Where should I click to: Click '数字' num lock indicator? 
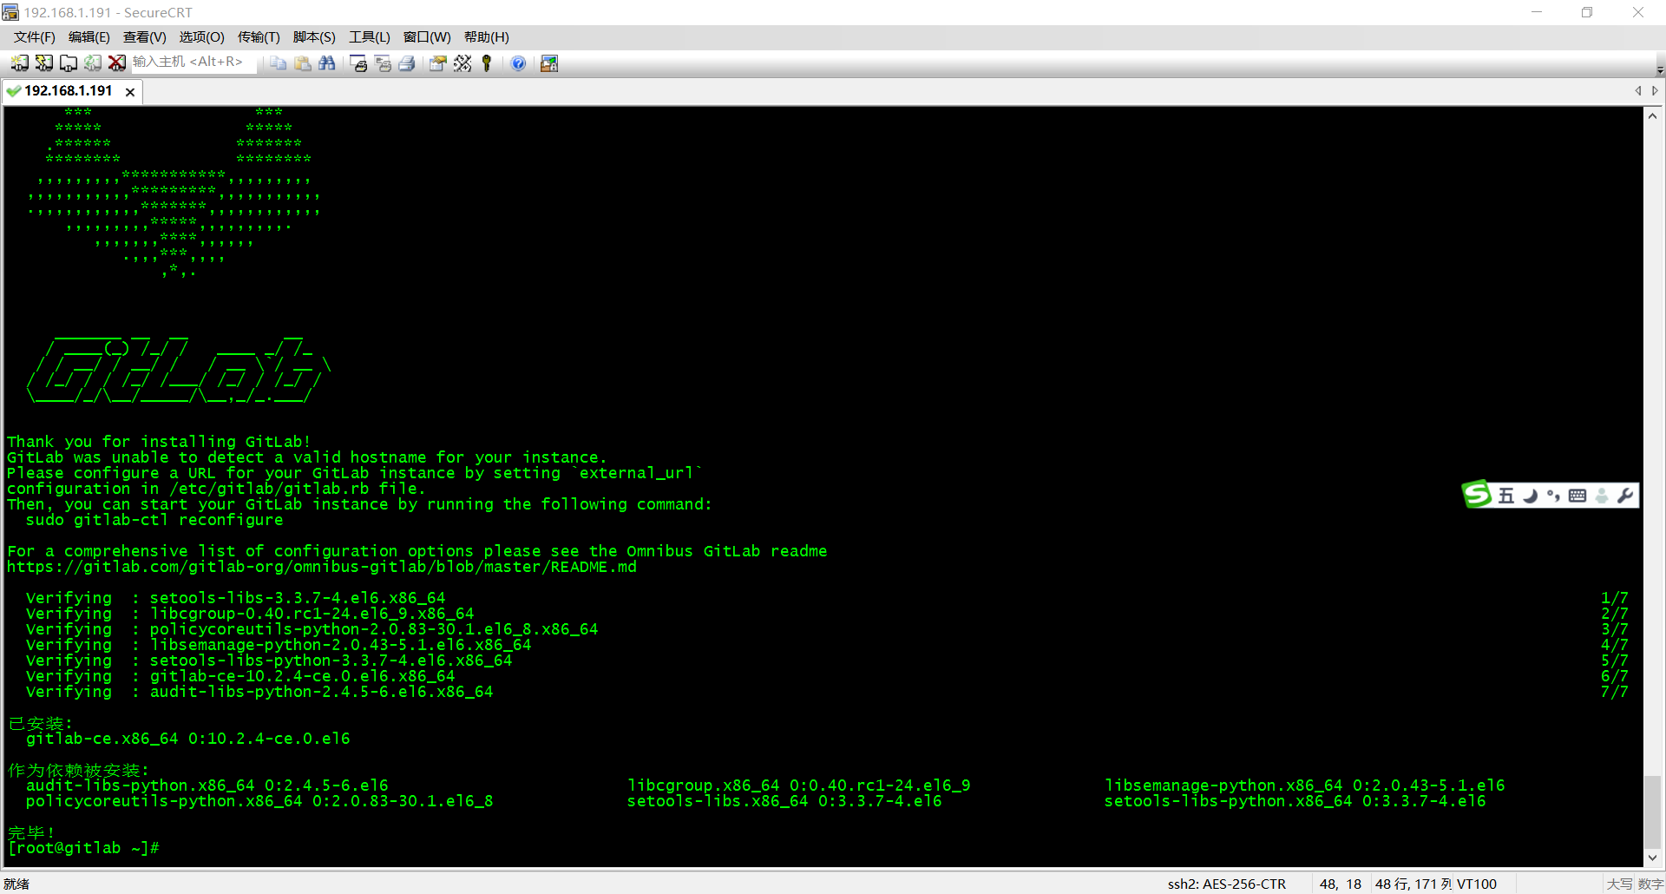pyautogui.click(x=1650, y=884)
